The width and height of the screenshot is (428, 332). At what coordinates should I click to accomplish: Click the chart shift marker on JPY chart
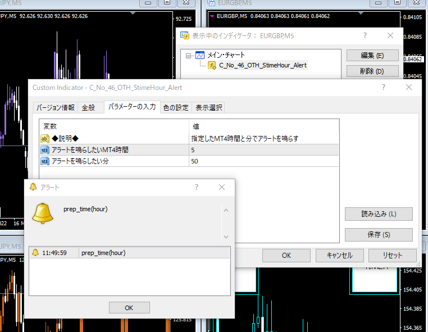[x=133, y=13]
